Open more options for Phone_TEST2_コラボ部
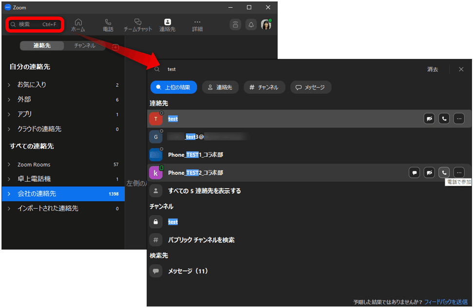Viewport: 474px width, 308px height. pyautogui.click(x=459, y=173)
